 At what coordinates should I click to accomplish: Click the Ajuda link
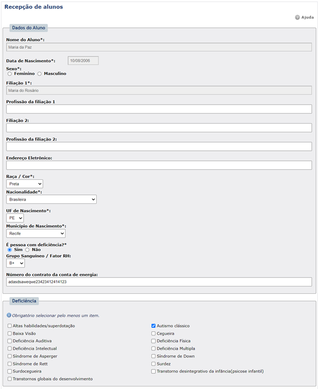click(x=307, y=17)
